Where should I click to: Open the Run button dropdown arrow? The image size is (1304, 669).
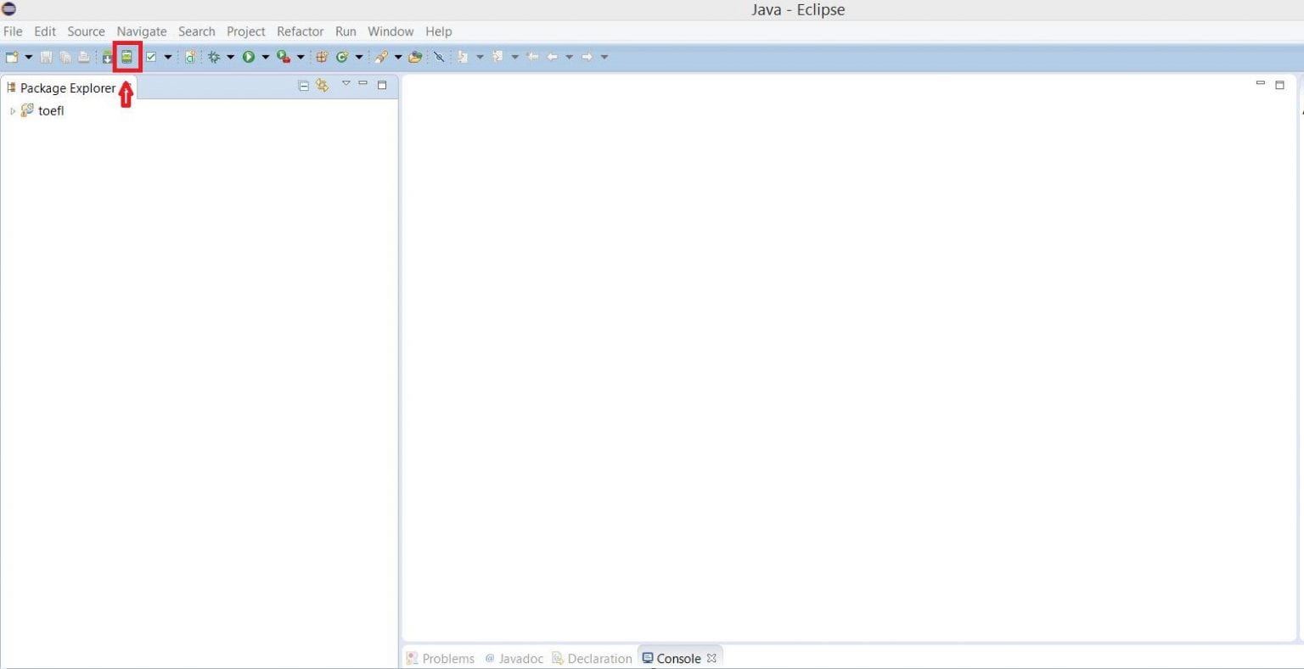coord(264,56)
